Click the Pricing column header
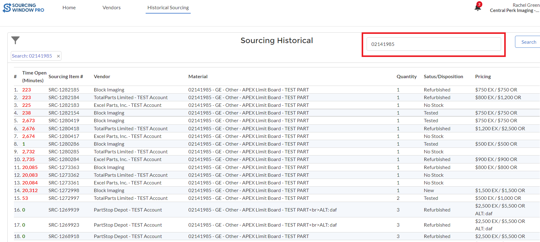Image resolution: width=540 pixels, height=242 pixels. tap(483, 77)
